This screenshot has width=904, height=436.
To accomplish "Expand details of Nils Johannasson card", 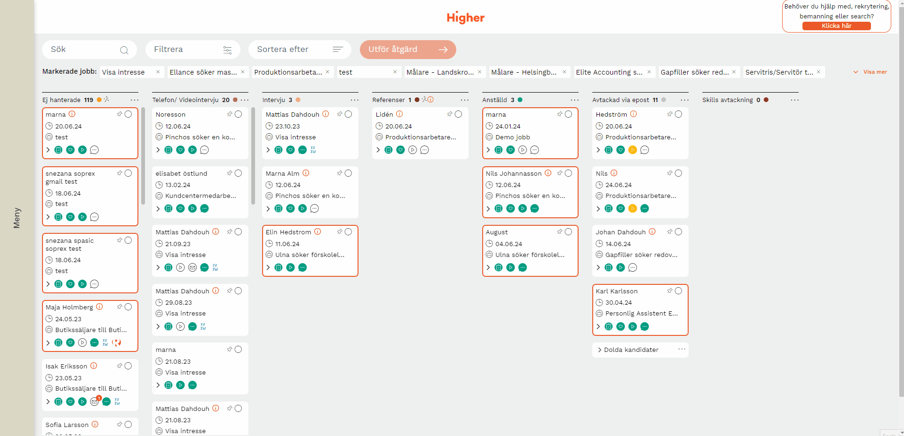I will (x=488, y=209).
